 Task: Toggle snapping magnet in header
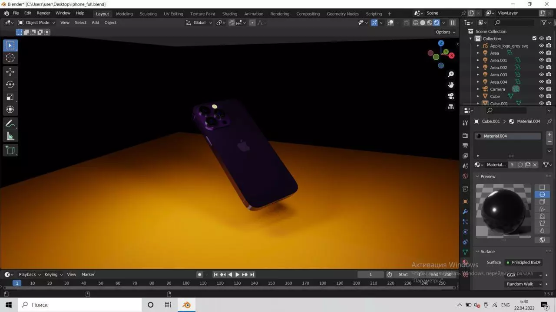pos(232,23)
